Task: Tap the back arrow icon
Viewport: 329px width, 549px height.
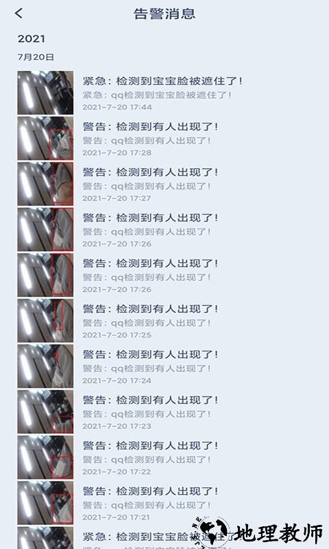Action: pyautogui.click(x=19, y=13)
